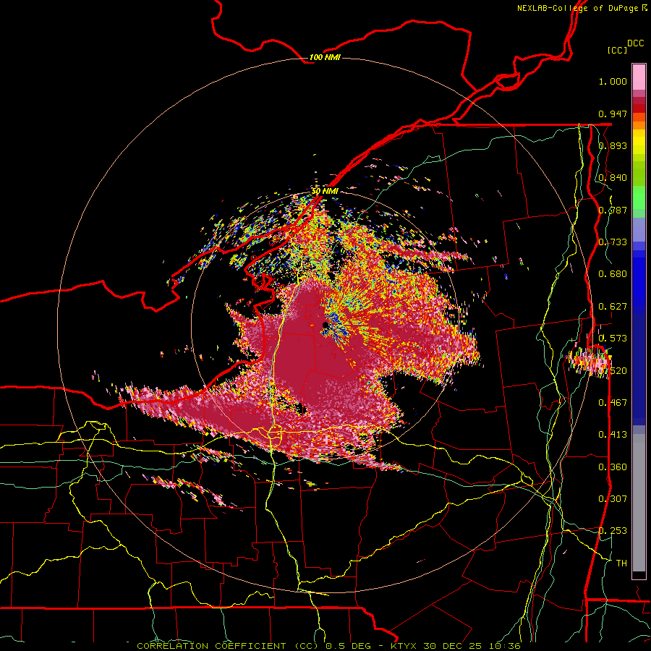Click the KTYX station ID in caption

point(405,646)
